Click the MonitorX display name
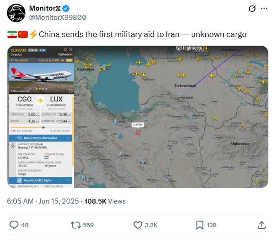 pos(45,8)
